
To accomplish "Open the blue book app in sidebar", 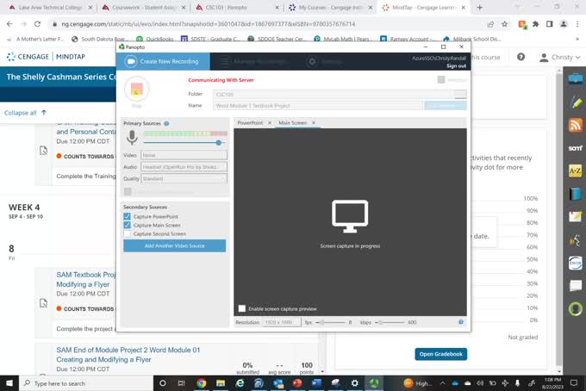I will click(x=576, y=194).
